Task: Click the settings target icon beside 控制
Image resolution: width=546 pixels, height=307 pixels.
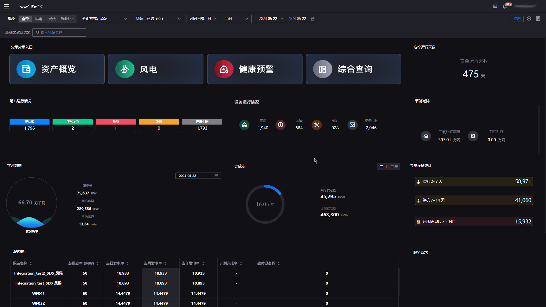Action: click(529, 19)
